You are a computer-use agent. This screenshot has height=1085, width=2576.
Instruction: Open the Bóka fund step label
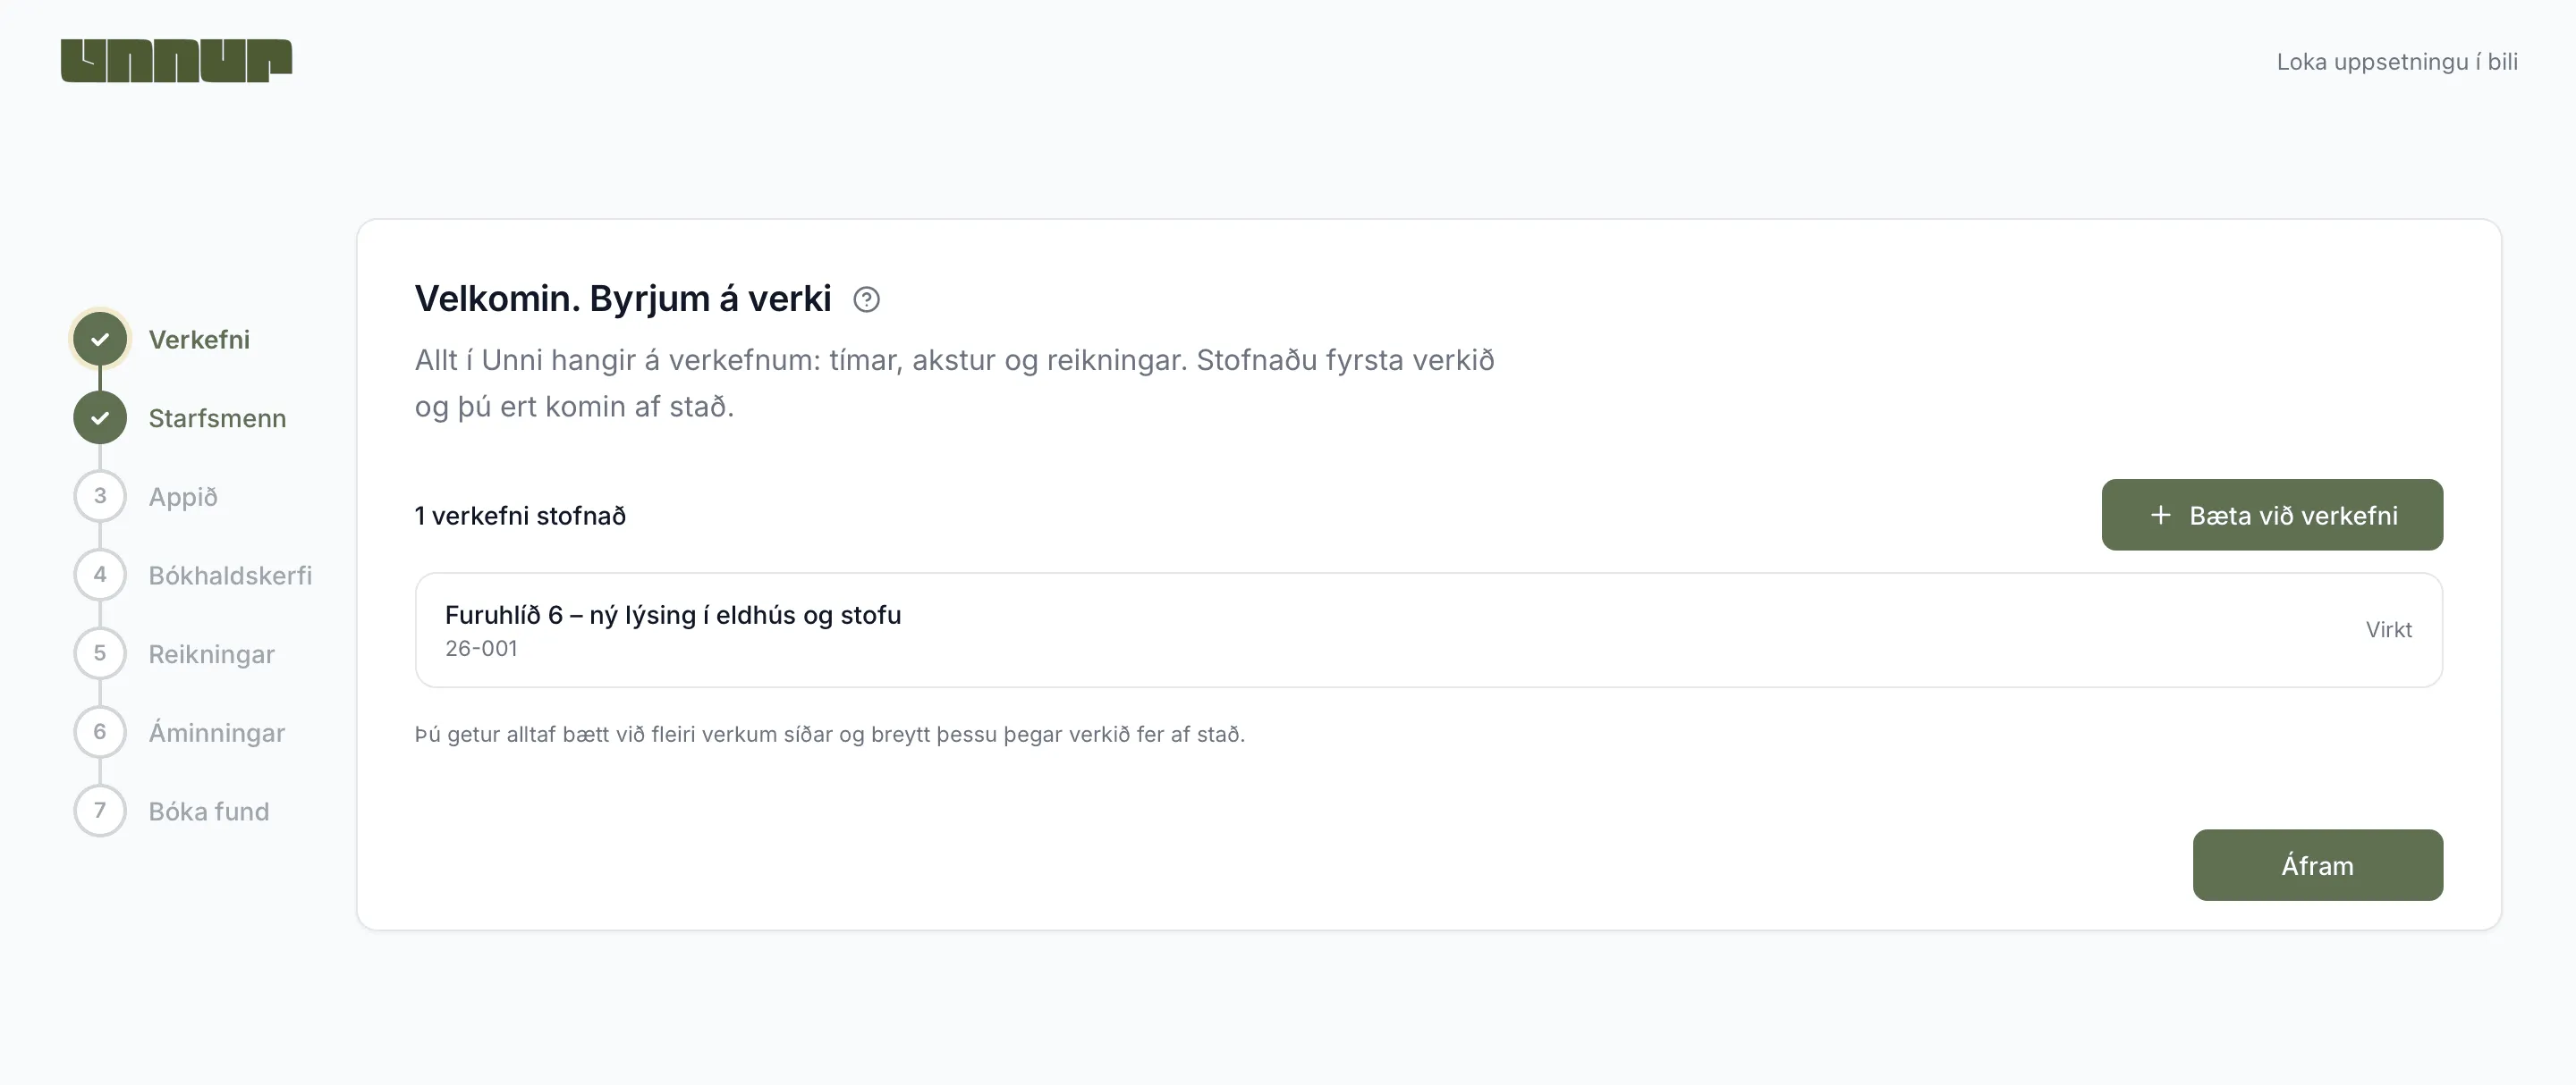coord(209,812)
